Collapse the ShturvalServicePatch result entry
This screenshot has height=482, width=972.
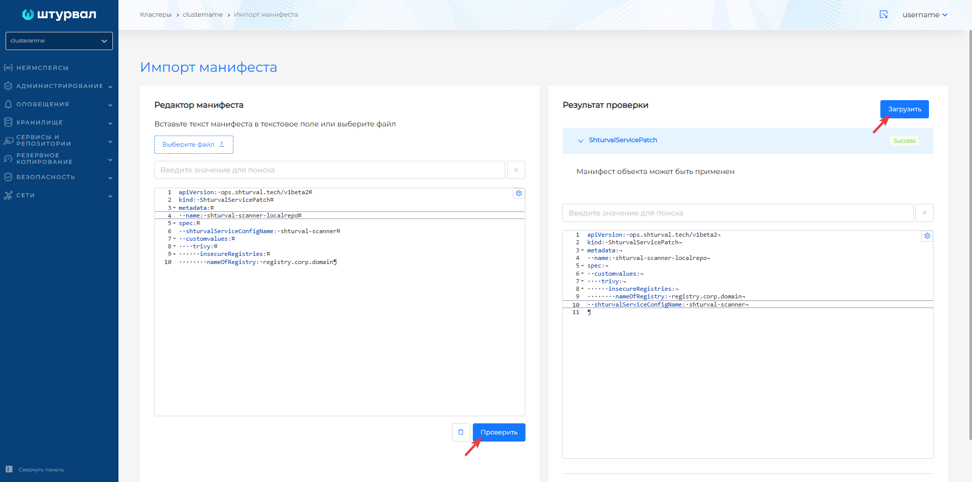[580, 141]
